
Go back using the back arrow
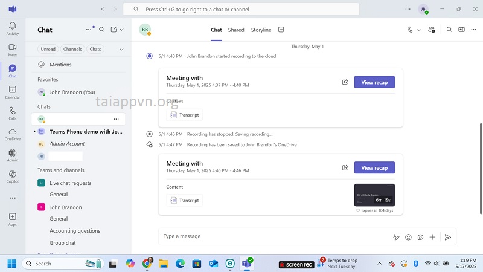[x=103, y=9]
